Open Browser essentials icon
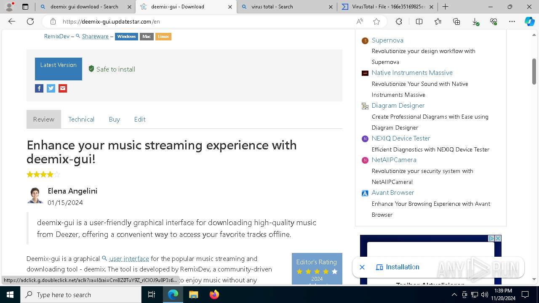 tap(494, 21)
